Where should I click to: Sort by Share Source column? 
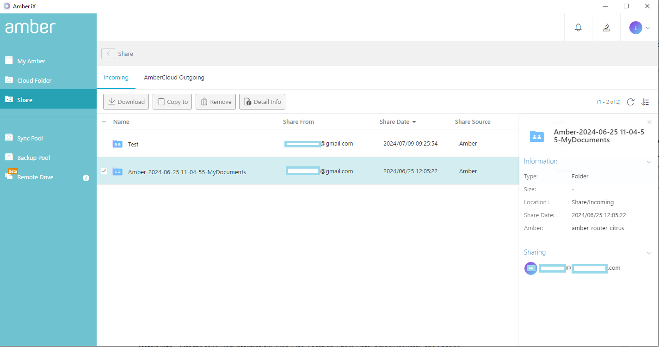473,122
